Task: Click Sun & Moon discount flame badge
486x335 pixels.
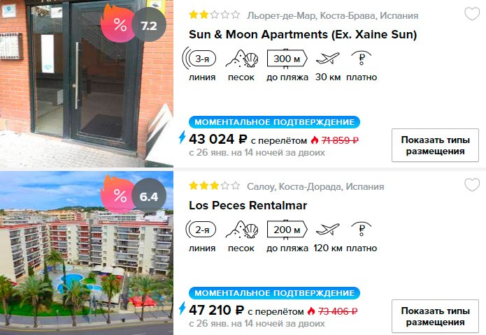Action: click(117, 23)
